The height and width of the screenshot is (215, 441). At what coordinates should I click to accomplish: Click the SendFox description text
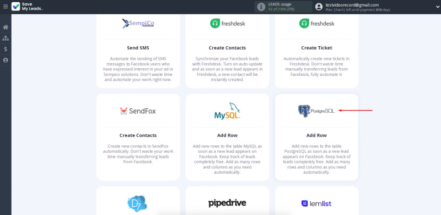138,154
